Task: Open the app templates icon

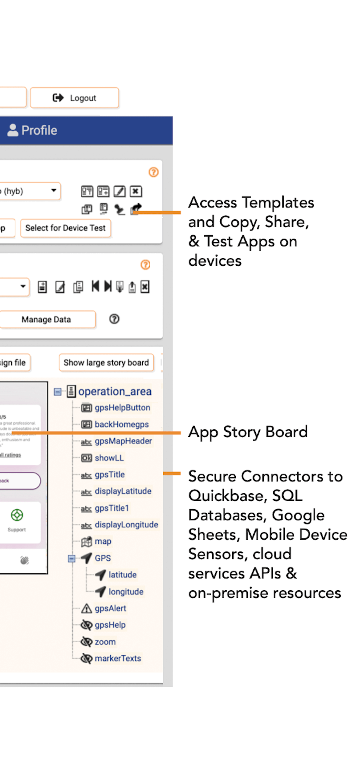Action: click(x=87, y=191)
